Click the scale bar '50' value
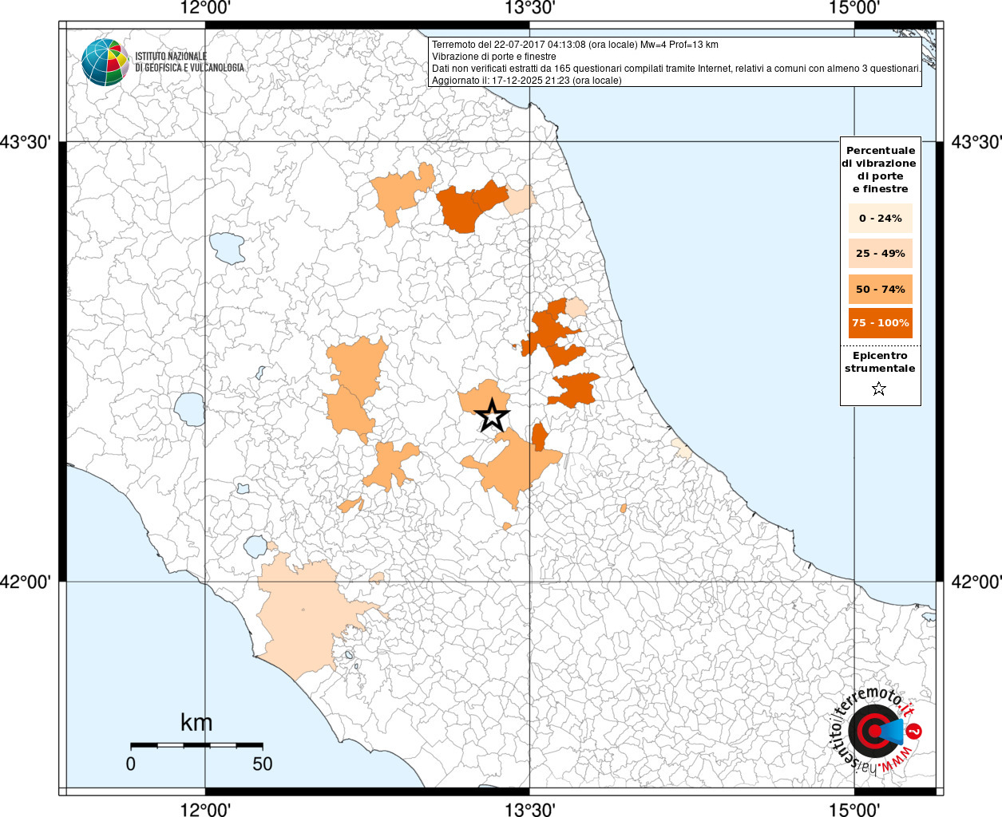 point(263,764)
